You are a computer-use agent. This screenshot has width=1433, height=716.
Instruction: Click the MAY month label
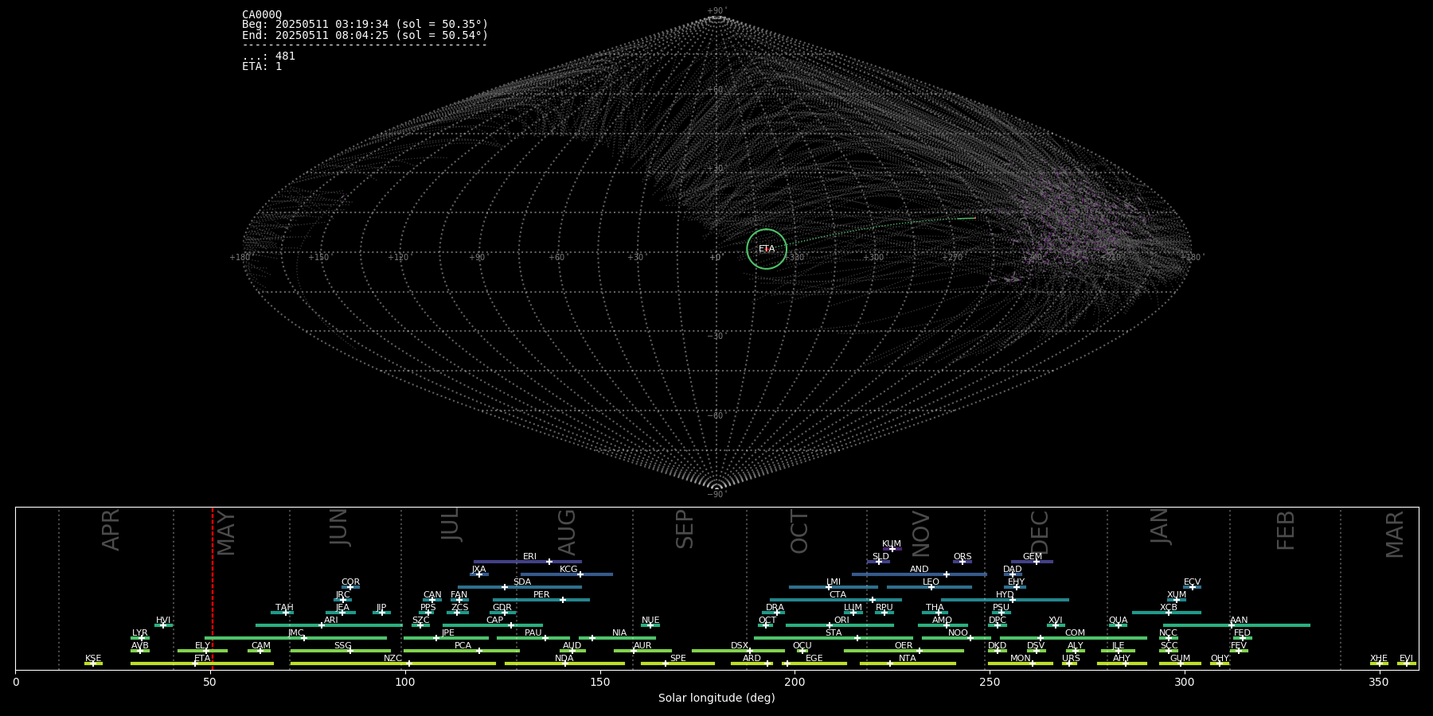click(x=226, y=533)
